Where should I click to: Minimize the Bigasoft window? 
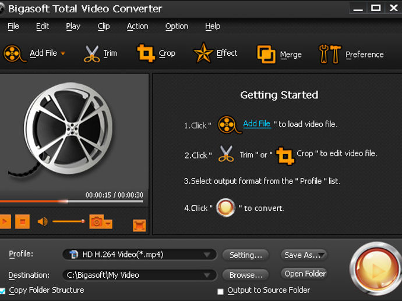(x=358, y=9)
